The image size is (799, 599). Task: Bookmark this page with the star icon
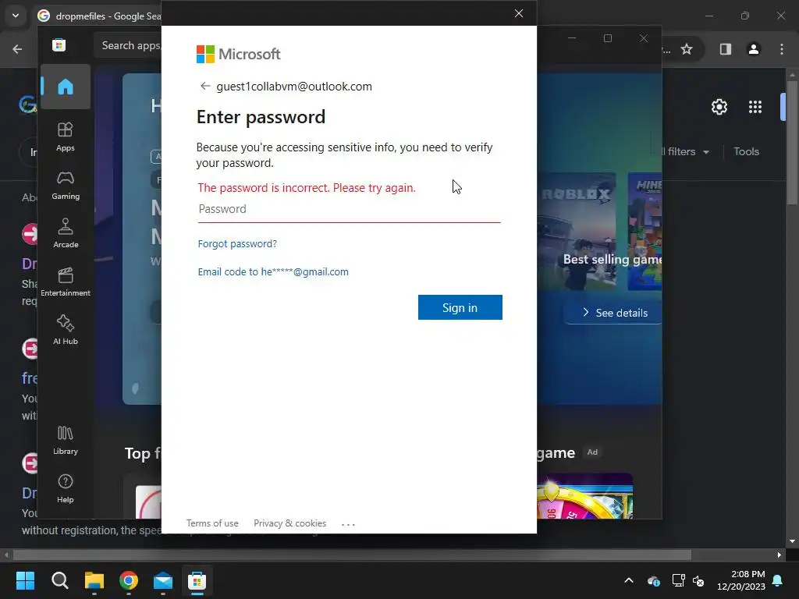click(687, 49)
